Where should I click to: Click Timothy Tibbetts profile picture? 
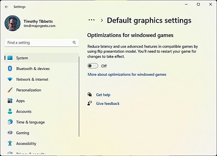(12, 23)
